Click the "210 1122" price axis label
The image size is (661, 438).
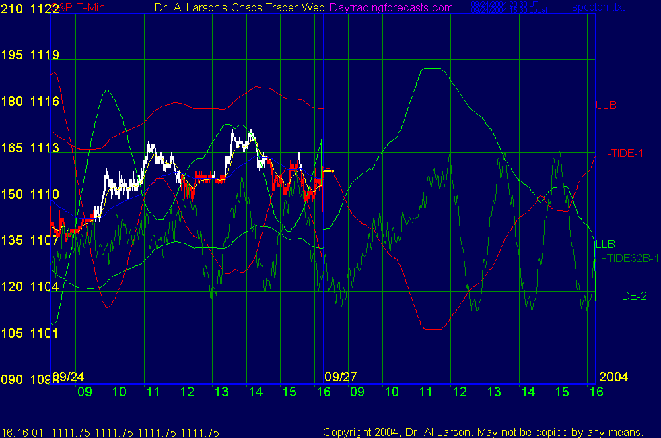30,9
